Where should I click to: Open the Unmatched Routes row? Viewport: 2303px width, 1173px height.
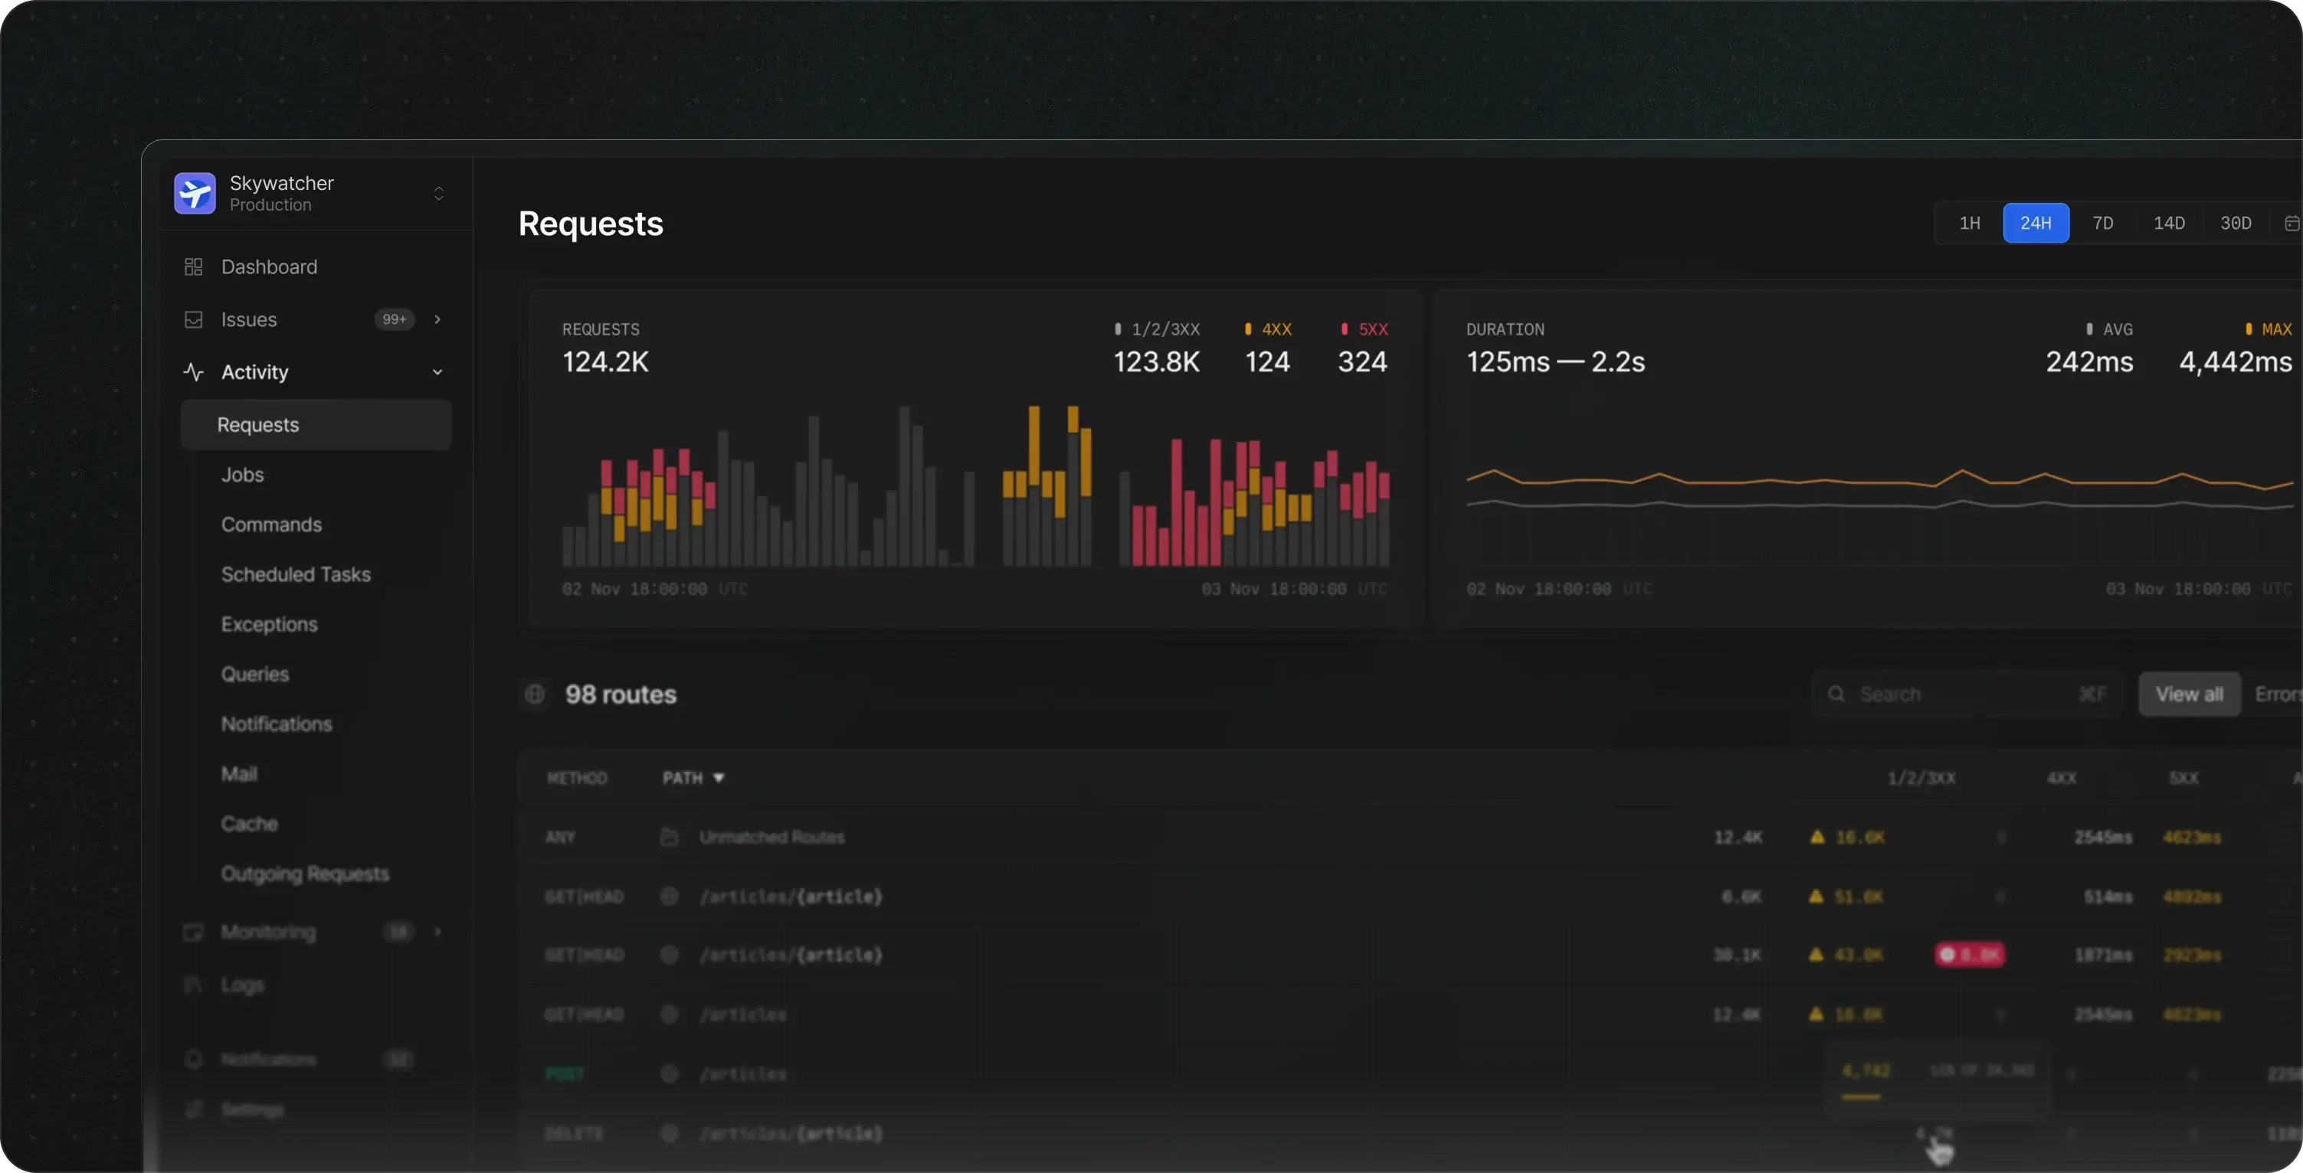(1409, 837)
